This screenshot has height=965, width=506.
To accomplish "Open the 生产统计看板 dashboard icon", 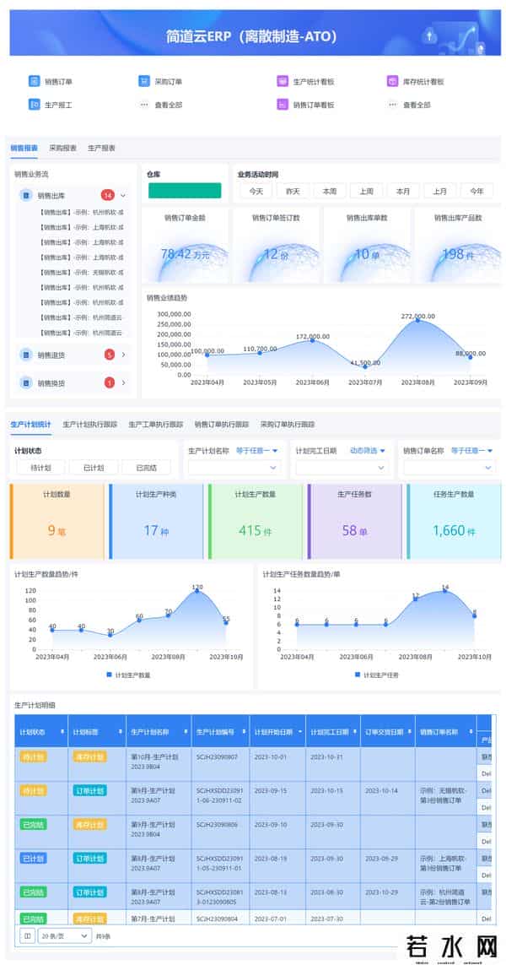I will [283, 81].
